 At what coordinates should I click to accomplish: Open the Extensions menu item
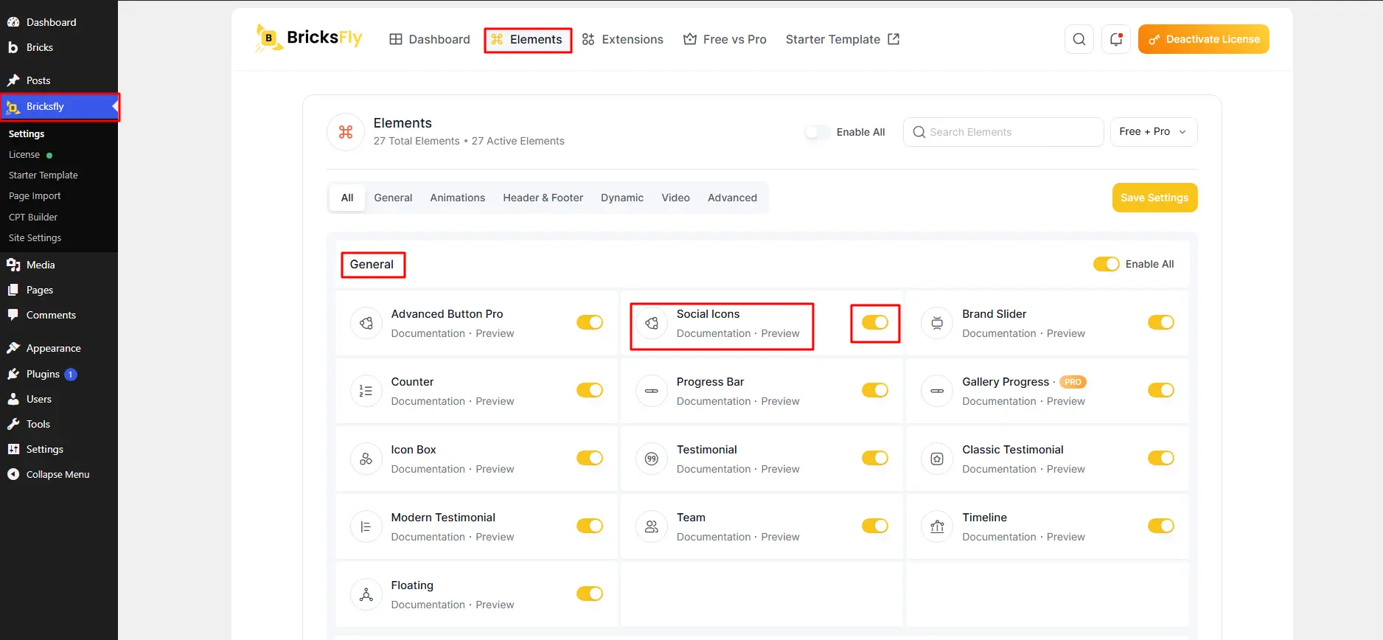pyautogui.click(x=623, y=39)
